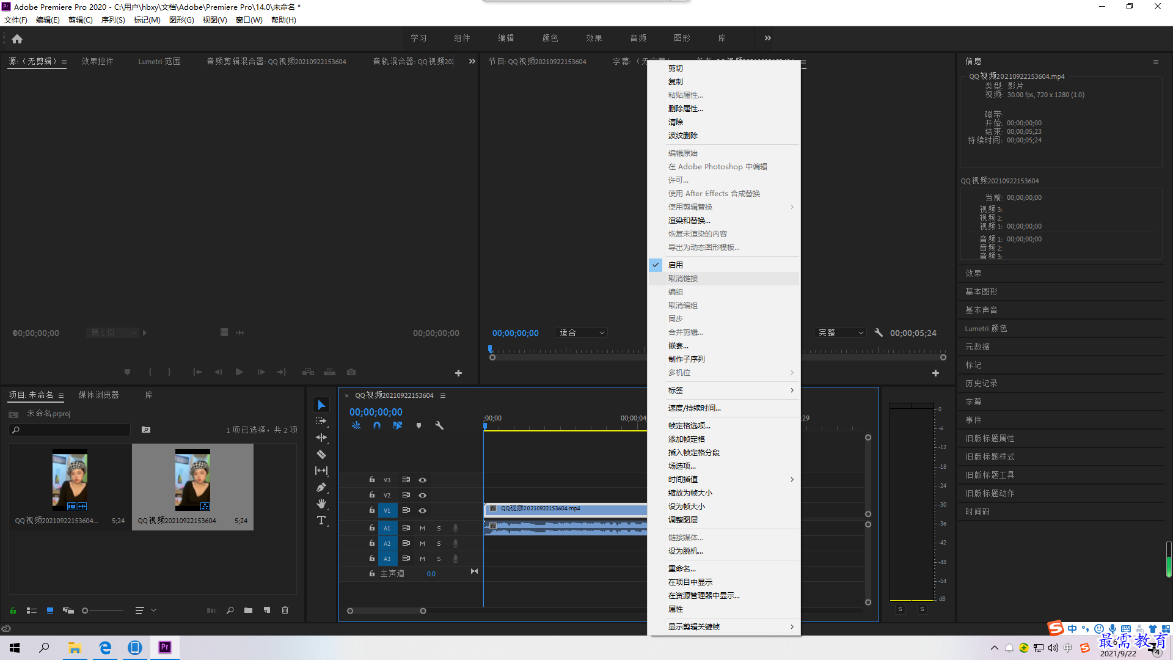Click the new bin folder icon

click(x=248, y=610)
